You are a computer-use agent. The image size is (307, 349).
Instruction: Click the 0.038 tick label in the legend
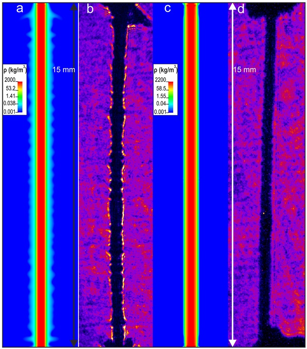[9, 104]
